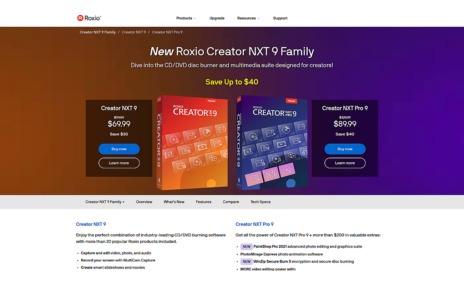Click Creator NXT Pro 9 breadcrumb link
Screen dimensions: 464x281
pyautogui.click(x=167, y=32)
